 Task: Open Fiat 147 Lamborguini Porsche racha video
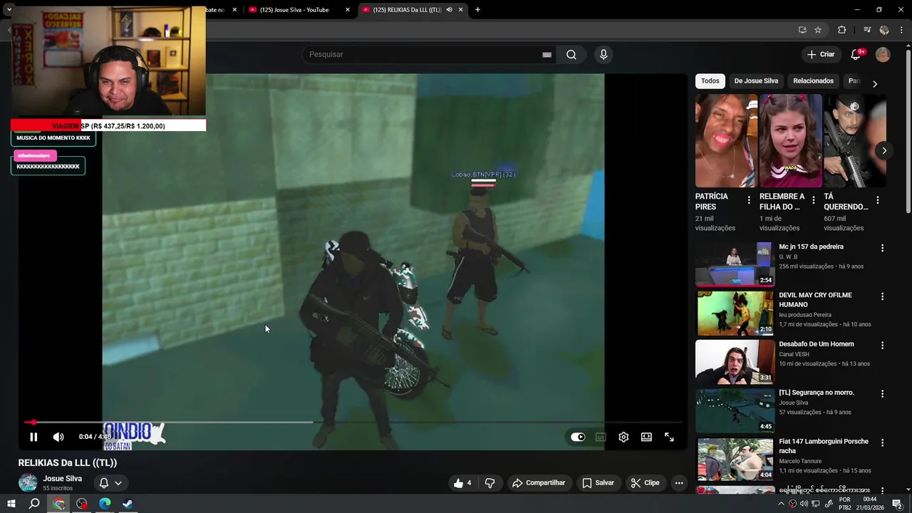[735, 460]
